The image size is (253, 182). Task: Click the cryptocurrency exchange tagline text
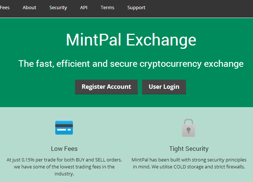tap(131, 63)
